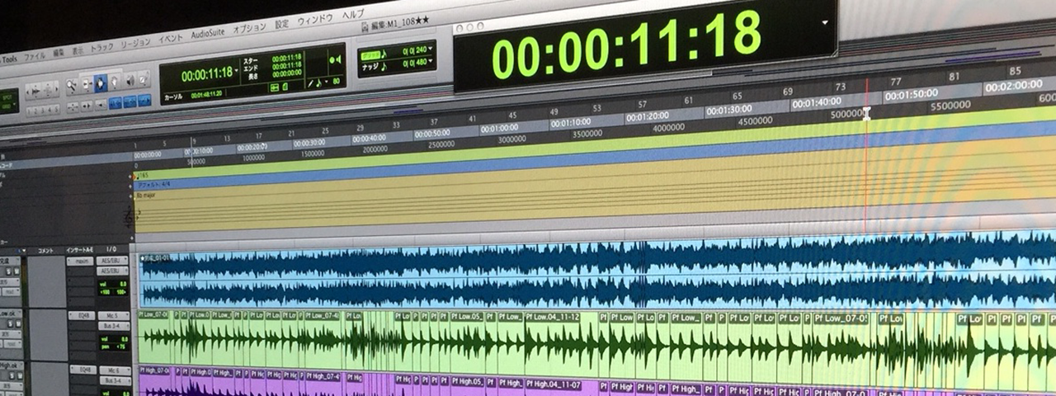Select the Scrubber speaker tool
1056x396 pixels.
point(129,81)
